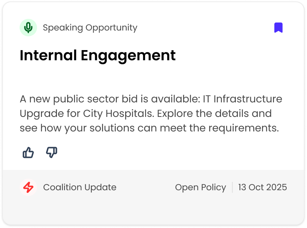This screenshot has height=228, width=307.
Task: Click "see how your solutions" text line
Action: tap(77, 128)
